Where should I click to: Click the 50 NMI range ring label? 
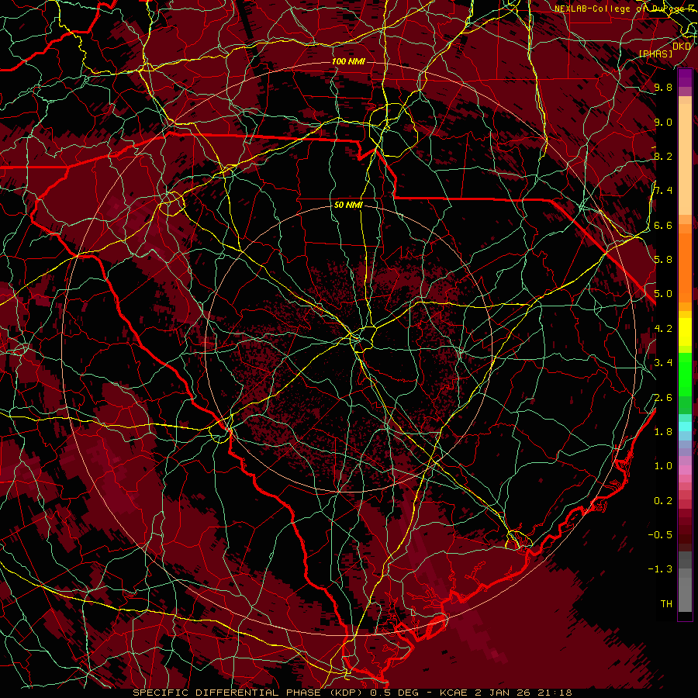(x=348, y=206)
